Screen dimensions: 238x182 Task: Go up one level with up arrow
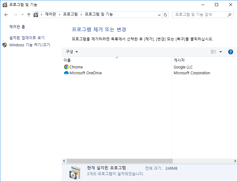tap(29, 15)
